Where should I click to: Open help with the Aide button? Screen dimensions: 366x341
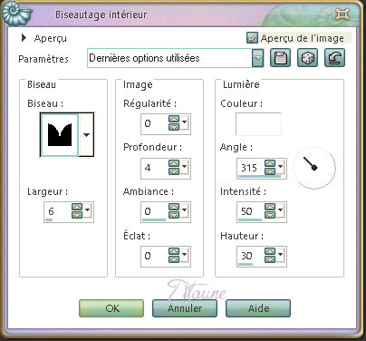point(258,308)
